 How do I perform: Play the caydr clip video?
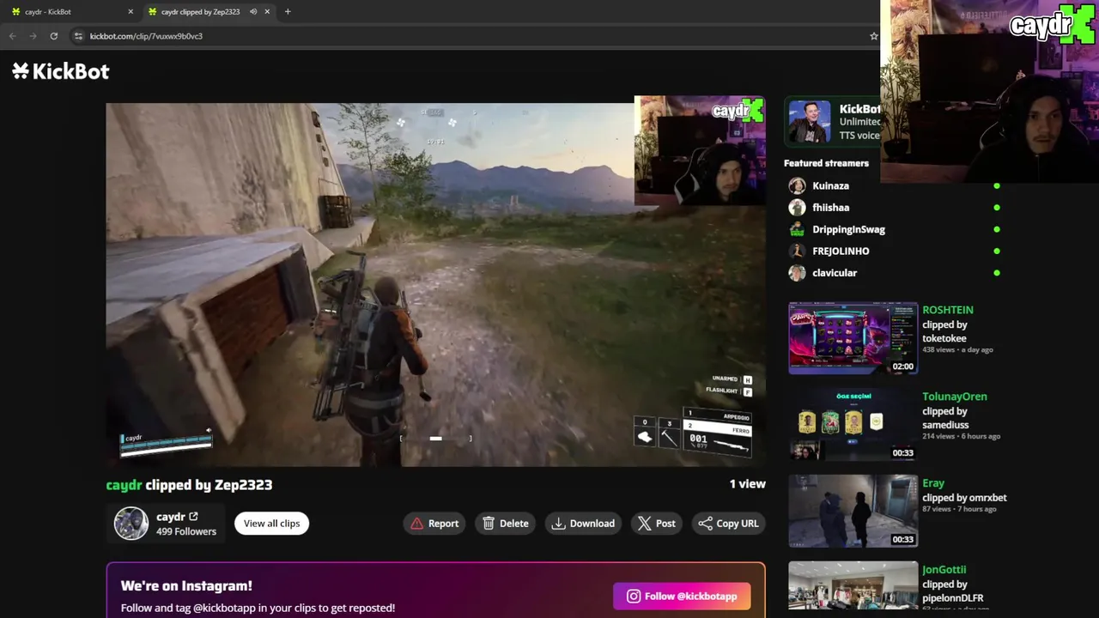pos(435,285)
